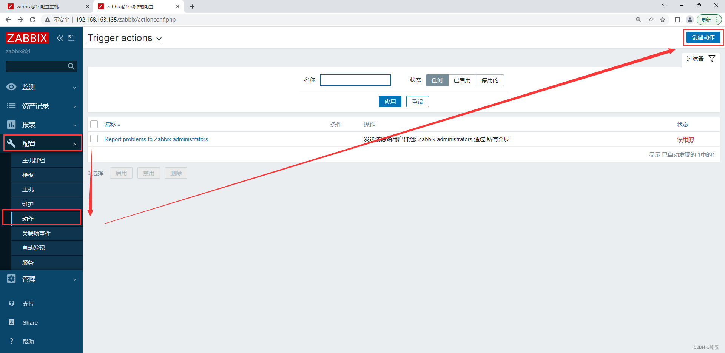The height and width of the screenshot is (353, 725).
Task: Open the browser profile avatar
Action: [690, 20]
